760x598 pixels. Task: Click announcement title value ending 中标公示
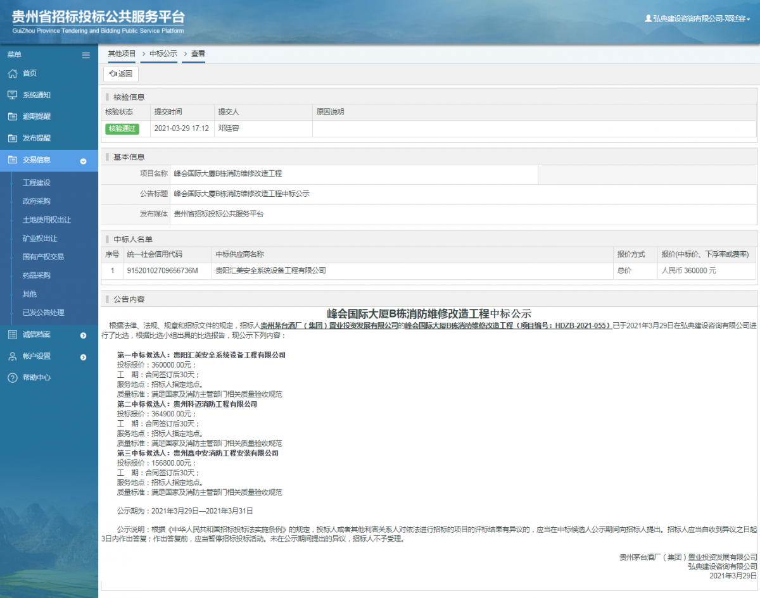(242, 194)
